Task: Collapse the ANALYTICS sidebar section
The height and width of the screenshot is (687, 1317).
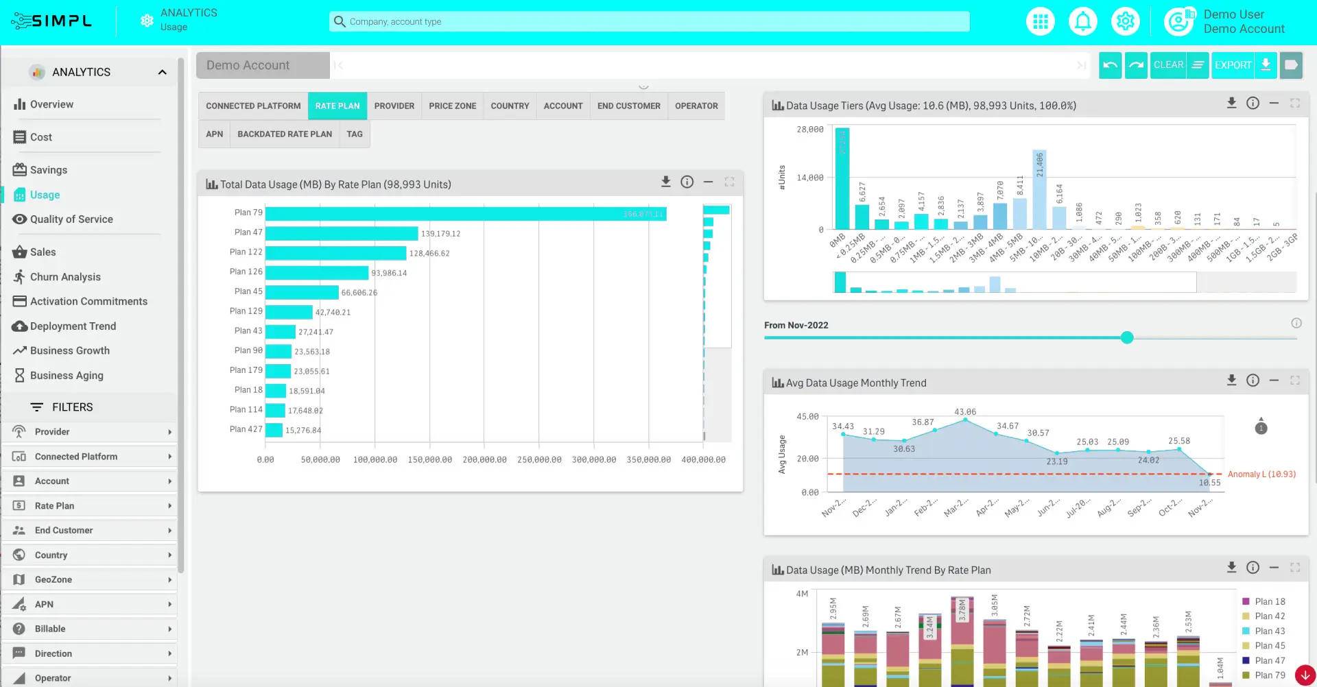Action: [162, 72]
